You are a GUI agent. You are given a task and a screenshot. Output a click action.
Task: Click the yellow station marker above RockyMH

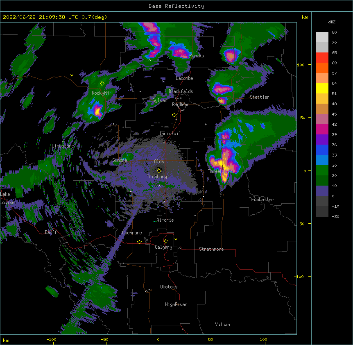click(102, 84)
